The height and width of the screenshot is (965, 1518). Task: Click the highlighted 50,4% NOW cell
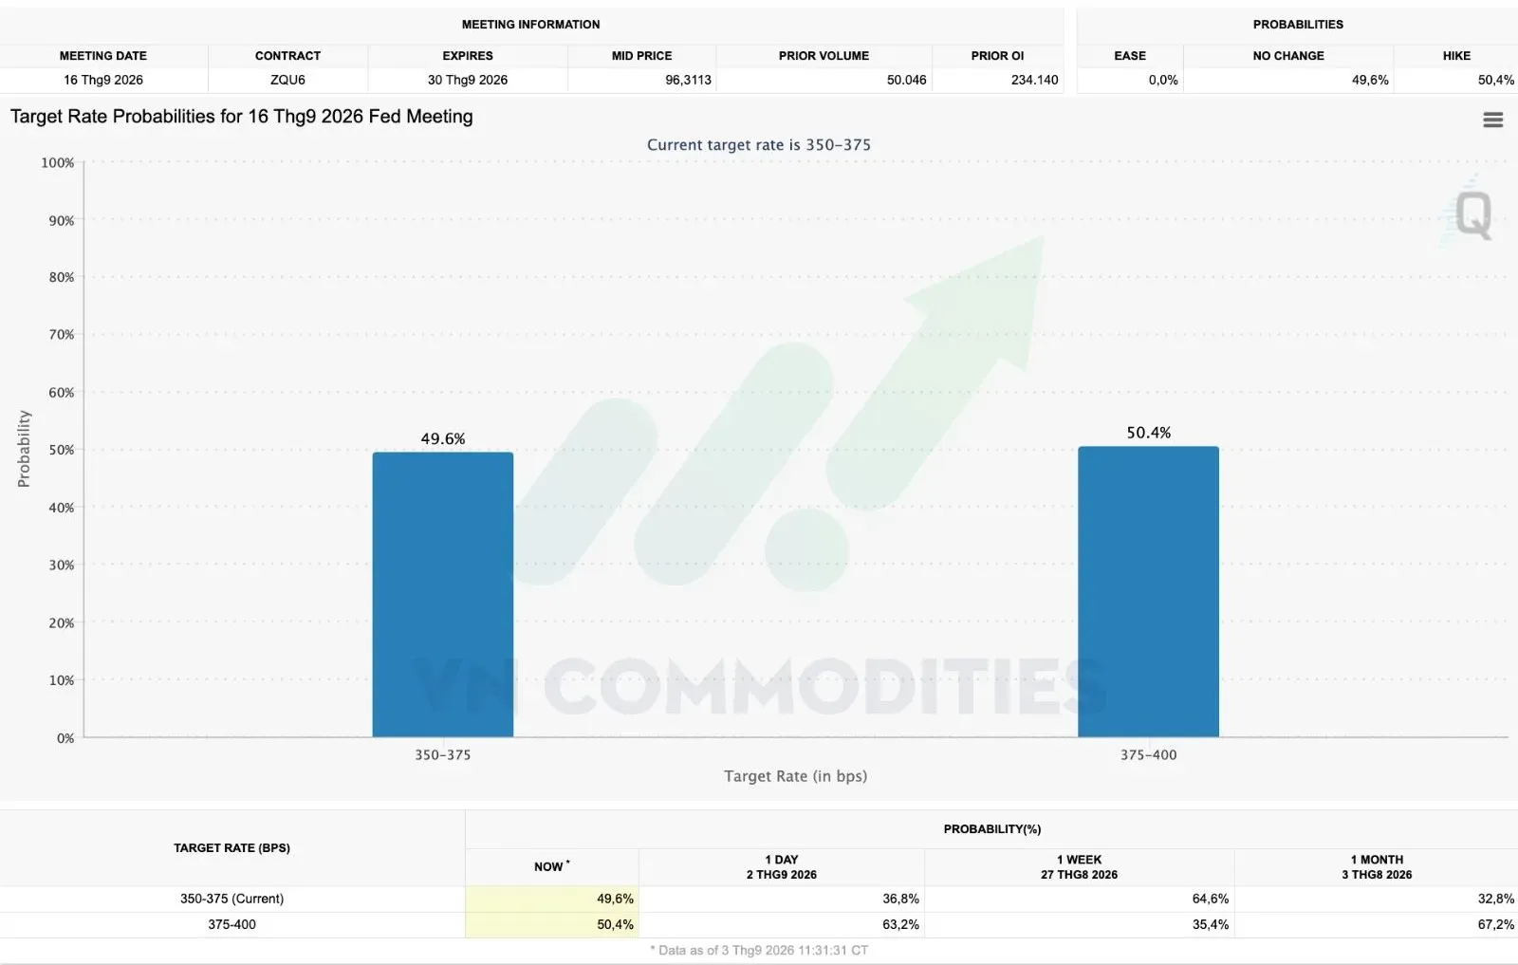552,924
